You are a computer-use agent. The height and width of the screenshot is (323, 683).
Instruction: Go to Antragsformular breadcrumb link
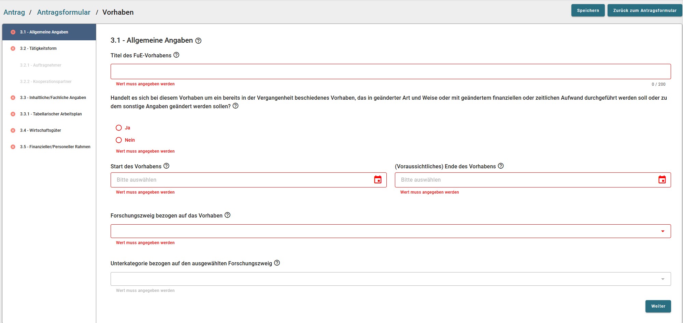click(x=64, y=12)
